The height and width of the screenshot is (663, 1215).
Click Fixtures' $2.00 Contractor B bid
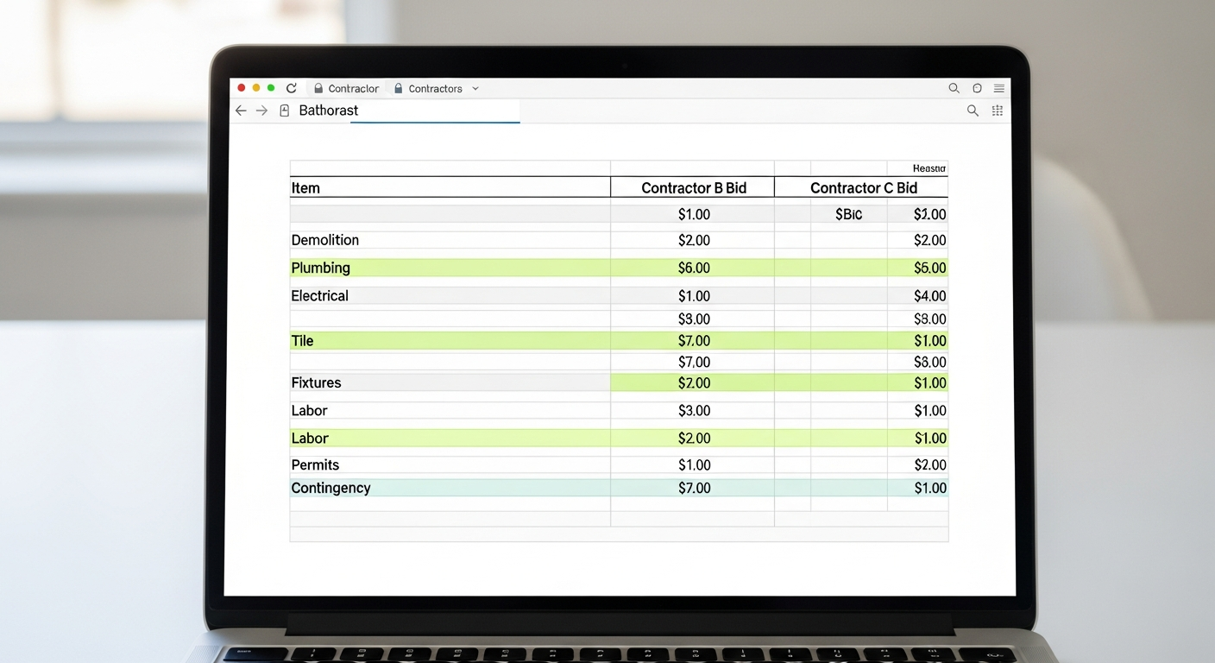pos(694,382)
